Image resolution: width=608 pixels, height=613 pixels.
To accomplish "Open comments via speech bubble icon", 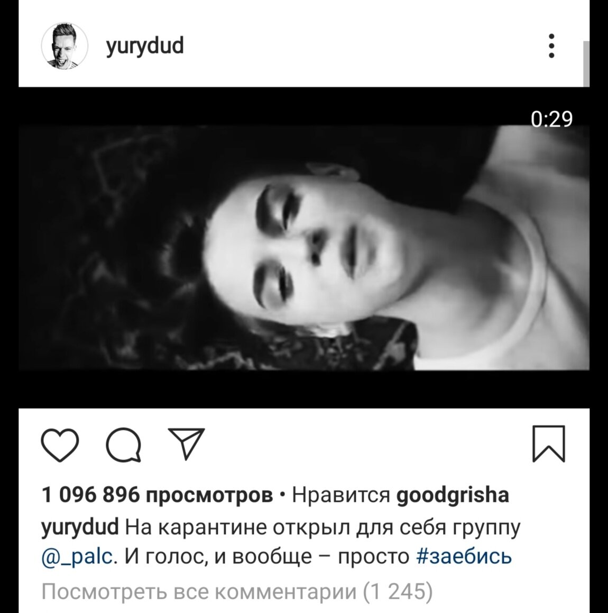I will (124, 445).
